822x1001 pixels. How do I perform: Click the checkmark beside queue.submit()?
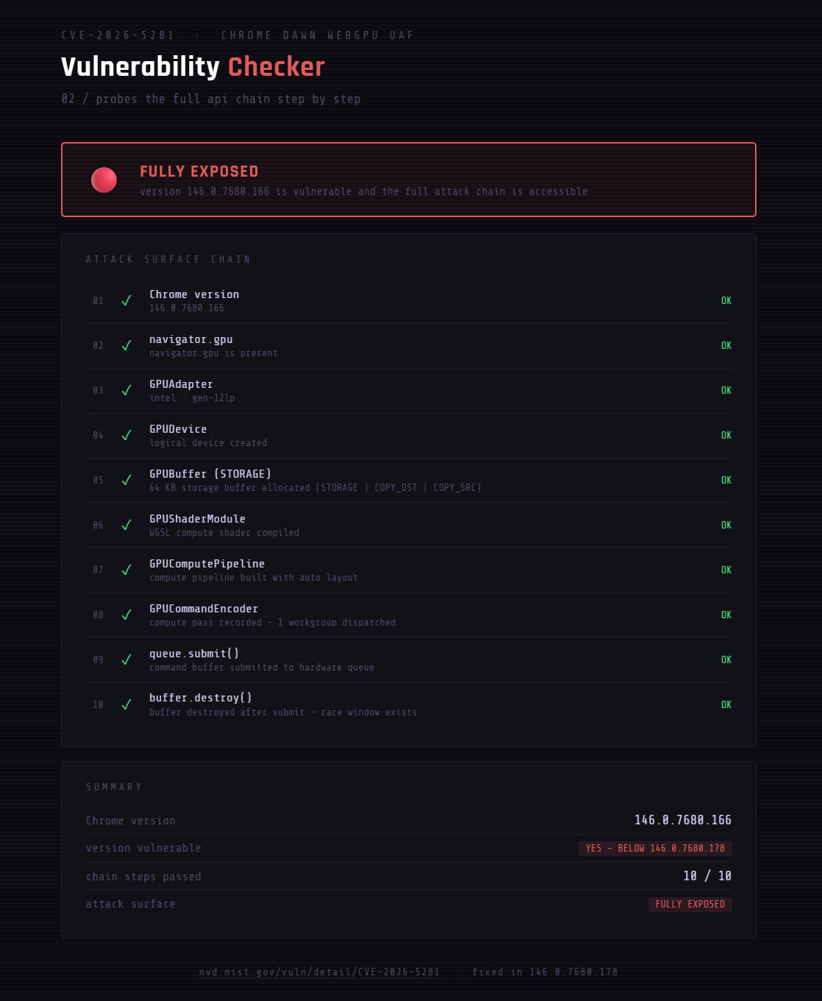coord(127,659)
